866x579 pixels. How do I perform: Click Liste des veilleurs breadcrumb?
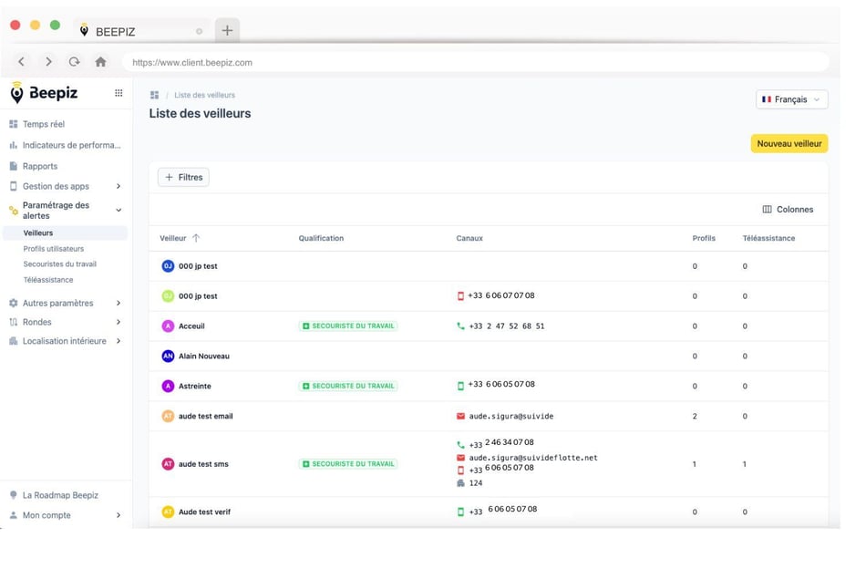pos(204,95)
